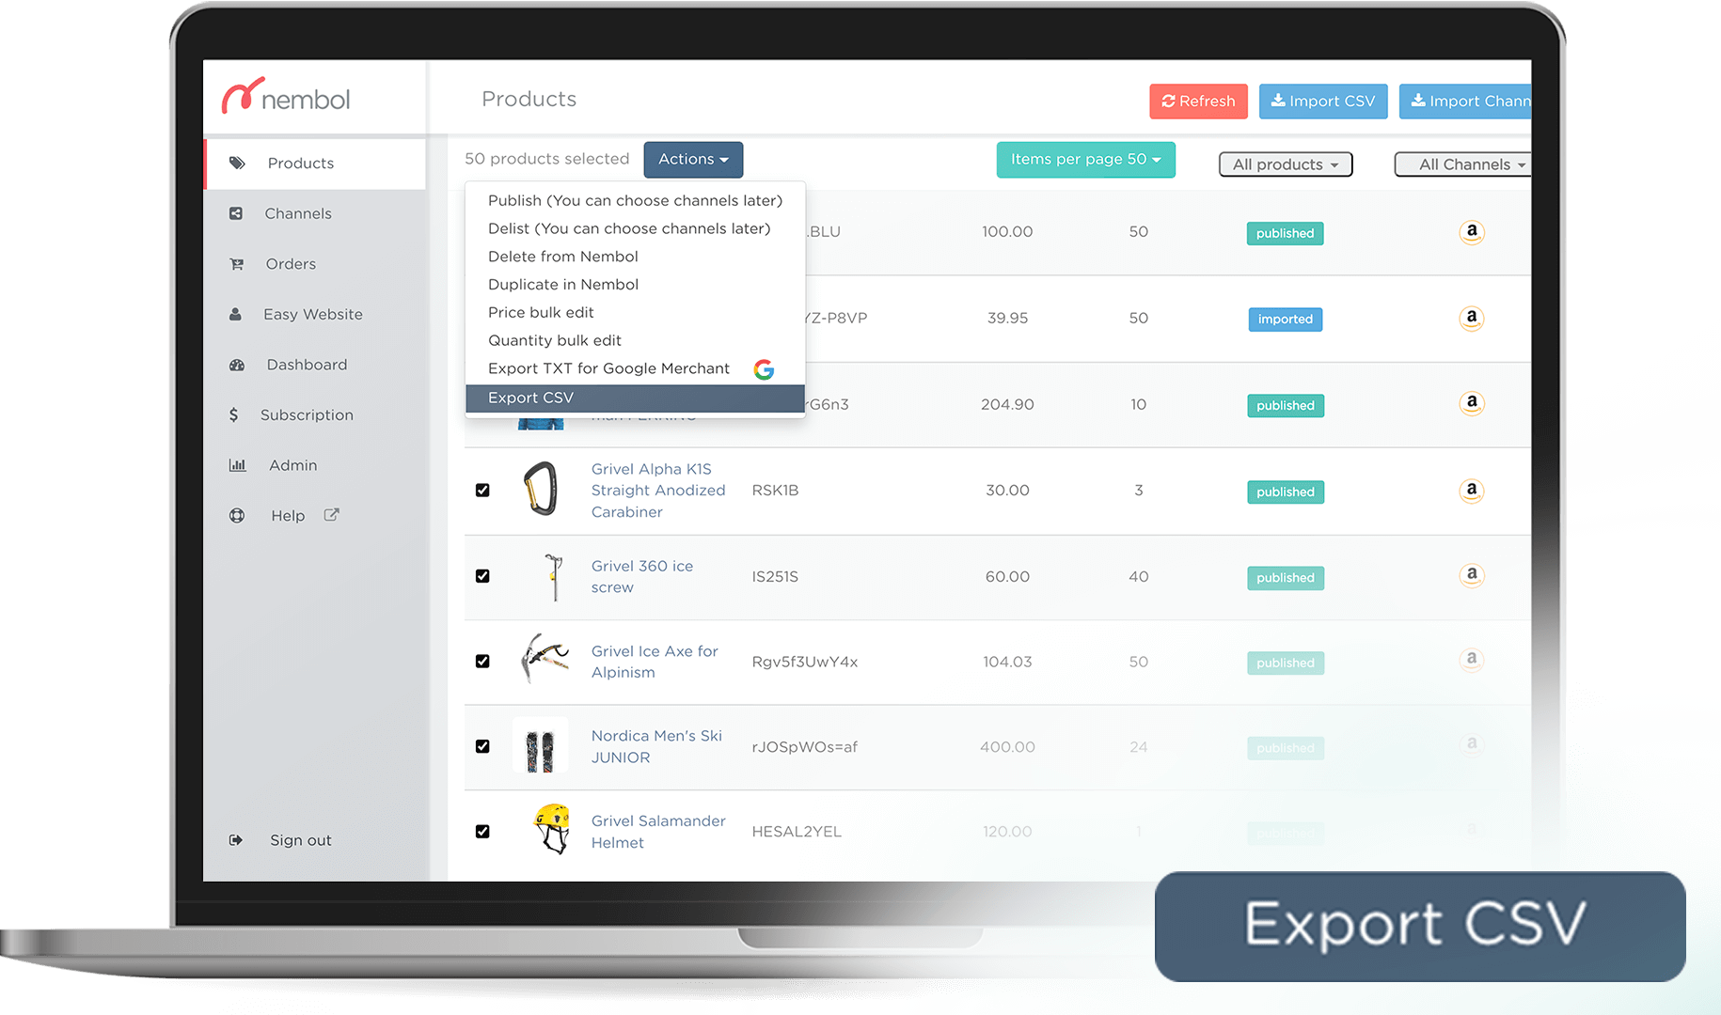Open the All products filter dropdown
The image size is (1721, 1015).
click(1285, 164)
